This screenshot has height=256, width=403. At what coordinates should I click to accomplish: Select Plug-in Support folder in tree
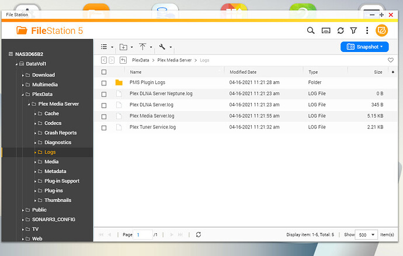click(x=62, y=181)
